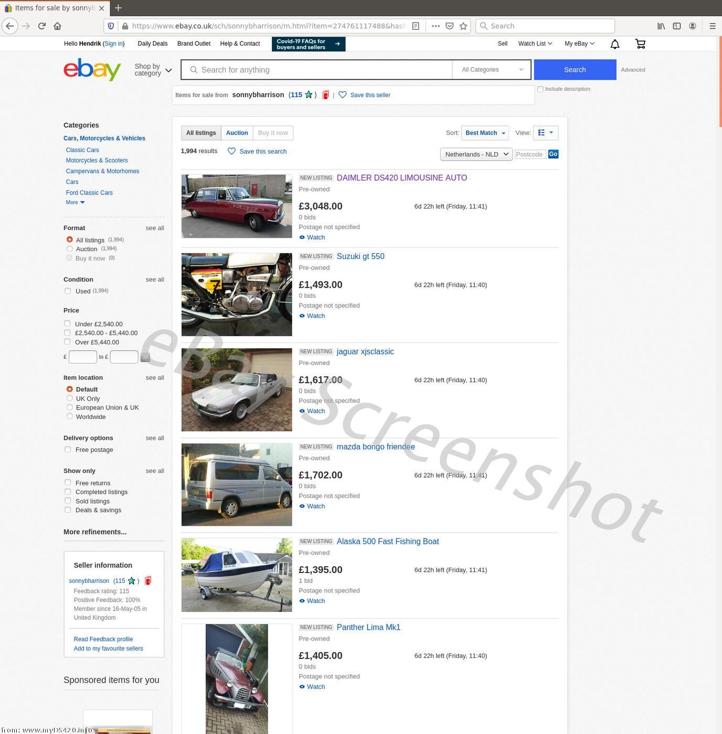Reload the page with the refresh icon
Viewport: 722px width, 734px height.
pyautogui.click(x=42, y=26)
